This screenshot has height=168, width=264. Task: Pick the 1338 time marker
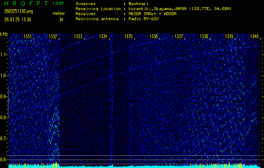click(204, 37)
